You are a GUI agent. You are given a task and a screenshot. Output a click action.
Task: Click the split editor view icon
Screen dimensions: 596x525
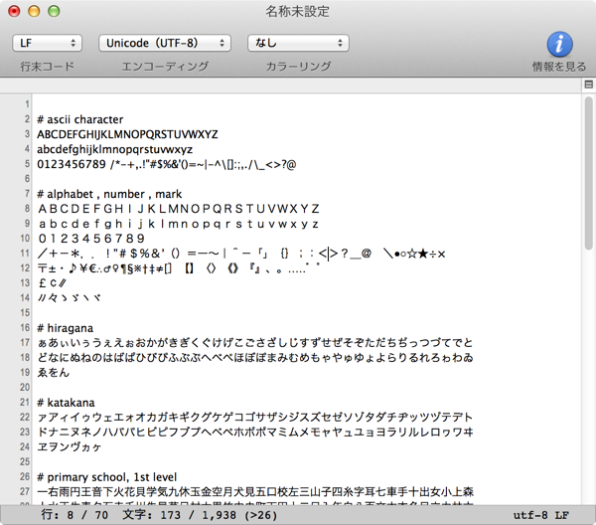[x=588, y=85]
